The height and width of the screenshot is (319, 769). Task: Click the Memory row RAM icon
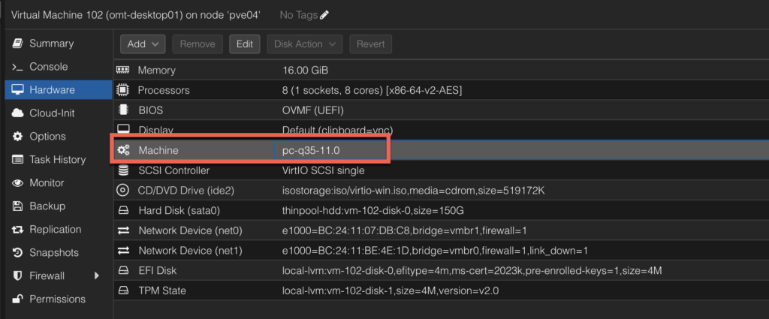pos(122,70)
